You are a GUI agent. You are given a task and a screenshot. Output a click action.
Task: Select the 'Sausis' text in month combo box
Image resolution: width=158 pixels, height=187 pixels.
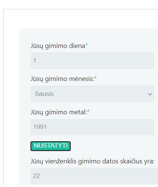point(44,94)
